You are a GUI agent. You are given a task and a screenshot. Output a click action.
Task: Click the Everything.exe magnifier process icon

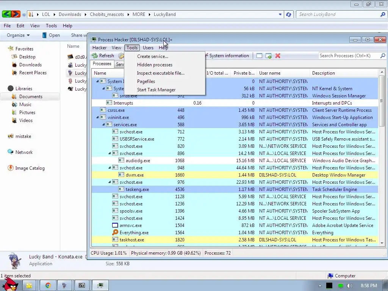click(x=115, y=232)
